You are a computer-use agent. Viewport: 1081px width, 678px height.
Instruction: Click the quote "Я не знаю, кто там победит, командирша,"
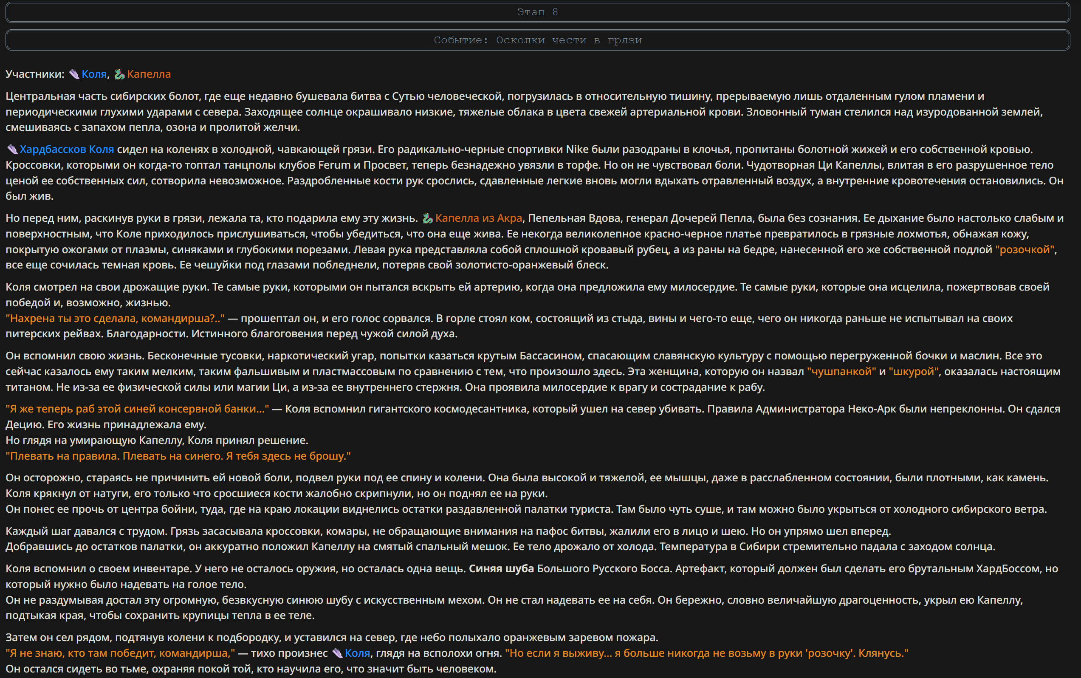pos(120,653)
